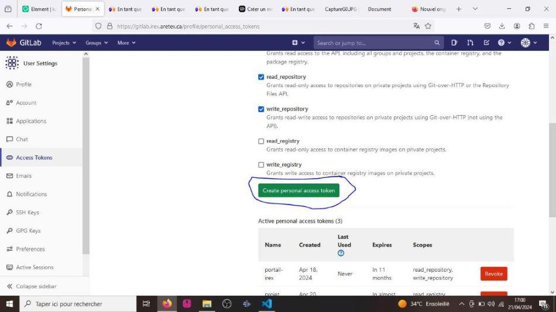Viewport: 556px width, 312px height.
Task: Bookmark this page with the star icon
Action: point(428,26)
